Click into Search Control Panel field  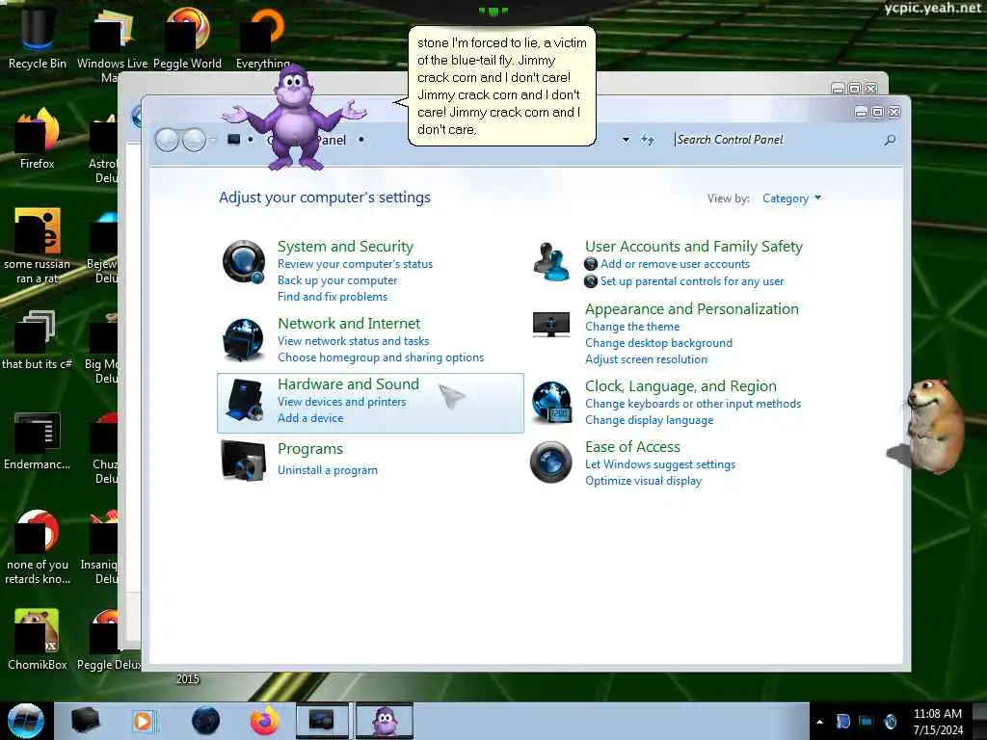tap(778, 140)
